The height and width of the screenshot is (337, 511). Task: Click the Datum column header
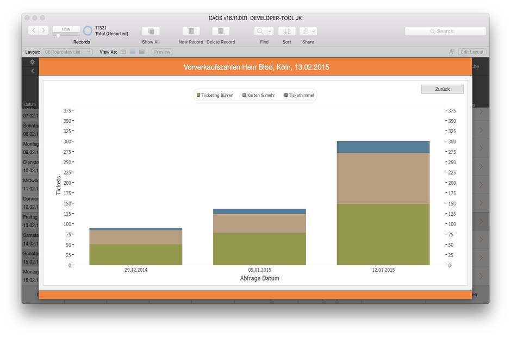tap(30, 104)
